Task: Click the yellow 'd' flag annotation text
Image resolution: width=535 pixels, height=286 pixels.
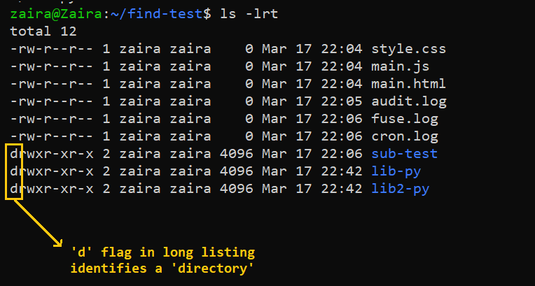Action: [162, 260]
